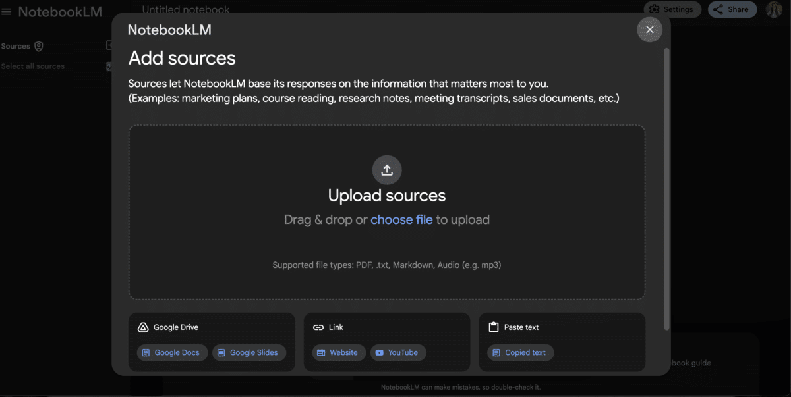Open the user profile avatar

pyautogui.click(x=774, y=9)
